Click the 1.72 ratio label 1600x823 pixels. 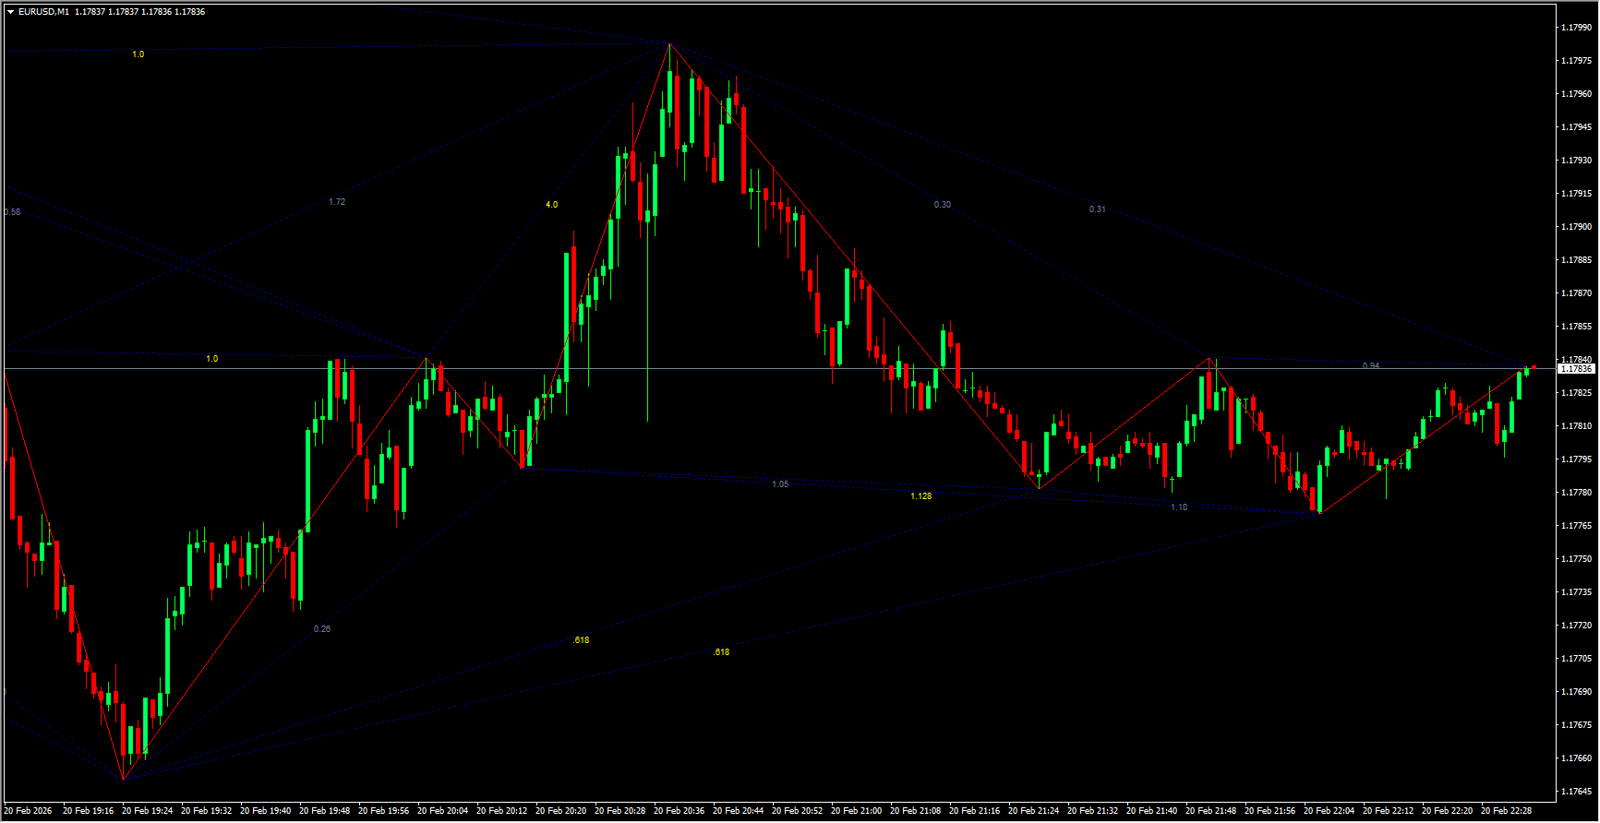(337, 202)
